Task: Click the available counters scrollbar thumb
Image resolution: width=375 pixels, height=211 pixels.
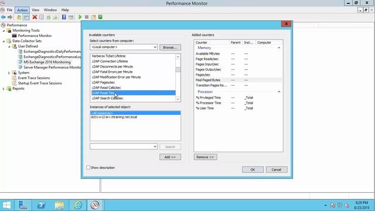Action: pos(178,70)
